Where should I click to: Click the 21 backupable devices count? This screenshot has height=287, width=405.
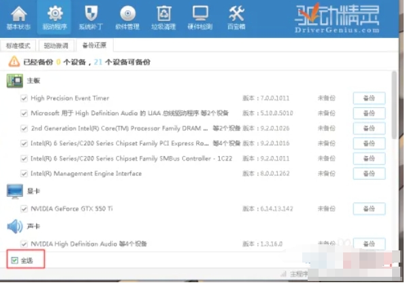pyautogui.click(x=98, y=62)
